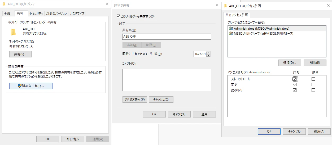Click 追加(D)... in access permissions dialog
332x145 pixels.
290,63
